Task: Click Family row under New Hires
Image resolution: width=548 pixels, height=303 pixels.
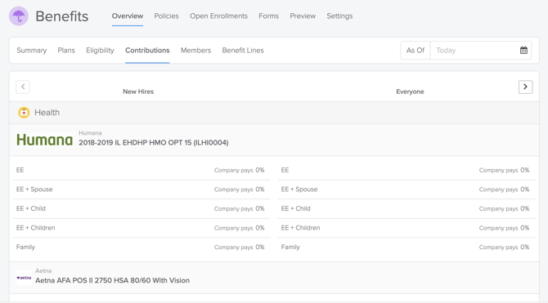Action: [141, 247]
